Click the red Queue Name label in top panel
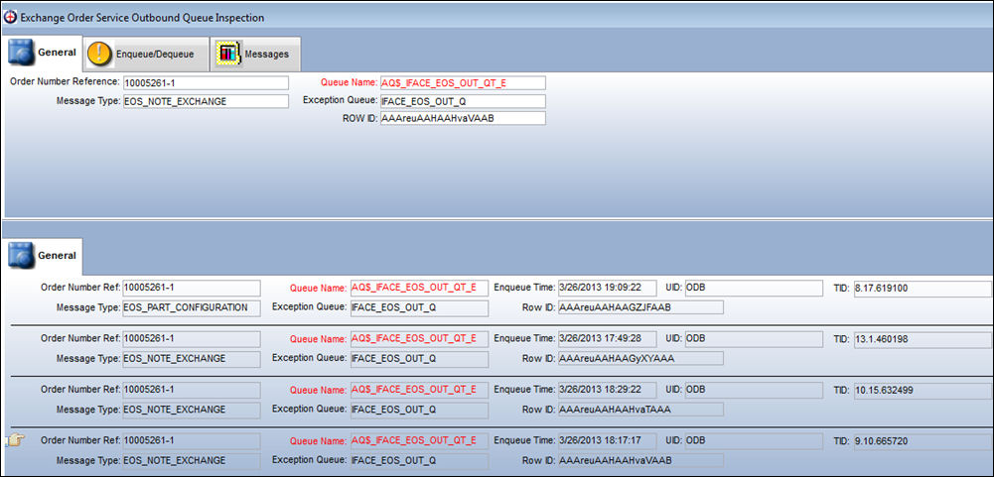 tap(349, 82)
